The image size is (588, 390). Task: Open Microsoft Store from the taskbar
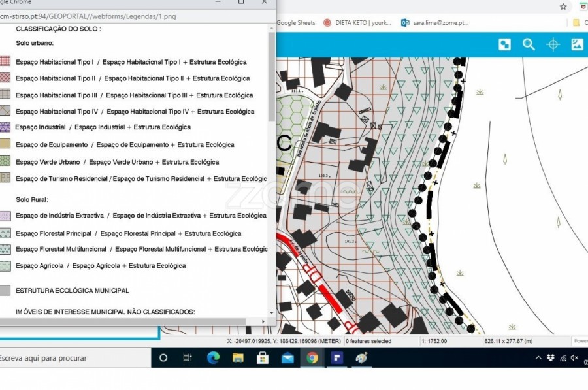[263, 358]
